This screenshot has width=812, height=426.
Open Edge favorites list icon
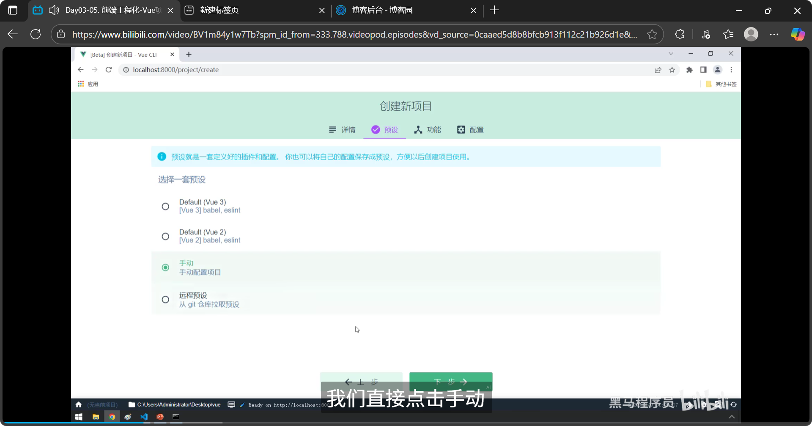point(728,34)
